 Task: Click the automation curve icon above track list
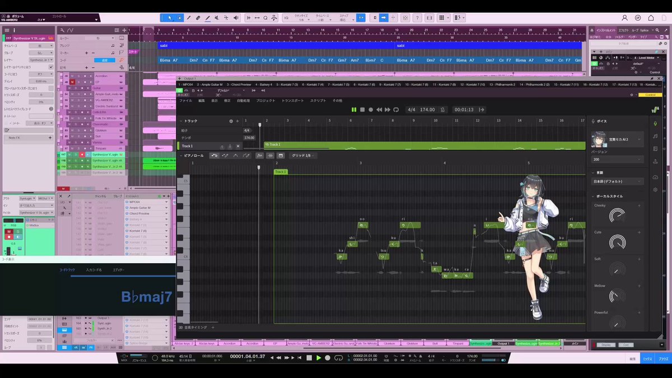(71, 30)
